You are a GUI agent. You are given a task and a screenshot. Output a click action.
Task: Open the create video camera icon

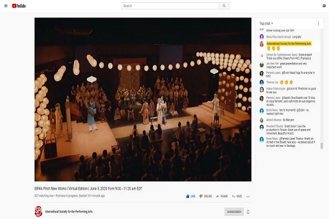pyautogui.click(x=324, y=6)
